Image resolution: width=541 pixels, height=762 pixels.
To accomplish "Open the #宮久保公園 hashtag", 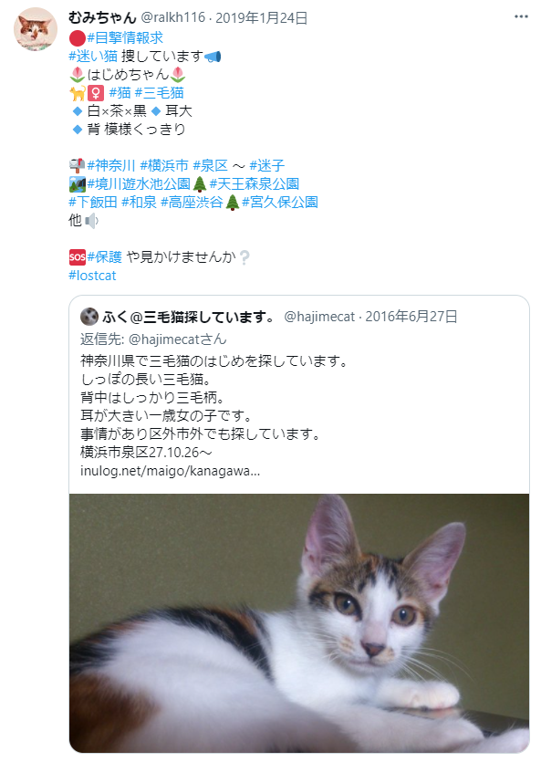I will pyautogui.click(x=280, y=203).
